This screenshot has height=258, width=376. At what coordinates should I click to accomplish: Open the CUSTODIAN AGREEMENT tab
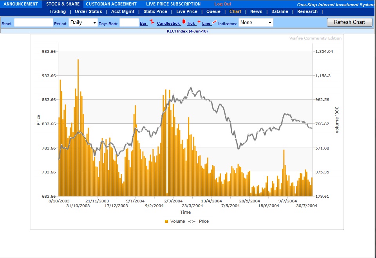point(111,4)
